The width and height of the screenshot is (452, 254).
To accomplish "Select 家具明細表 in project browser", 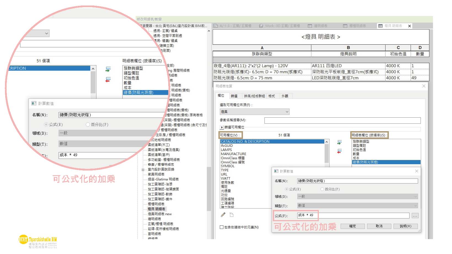I will 156,174.
